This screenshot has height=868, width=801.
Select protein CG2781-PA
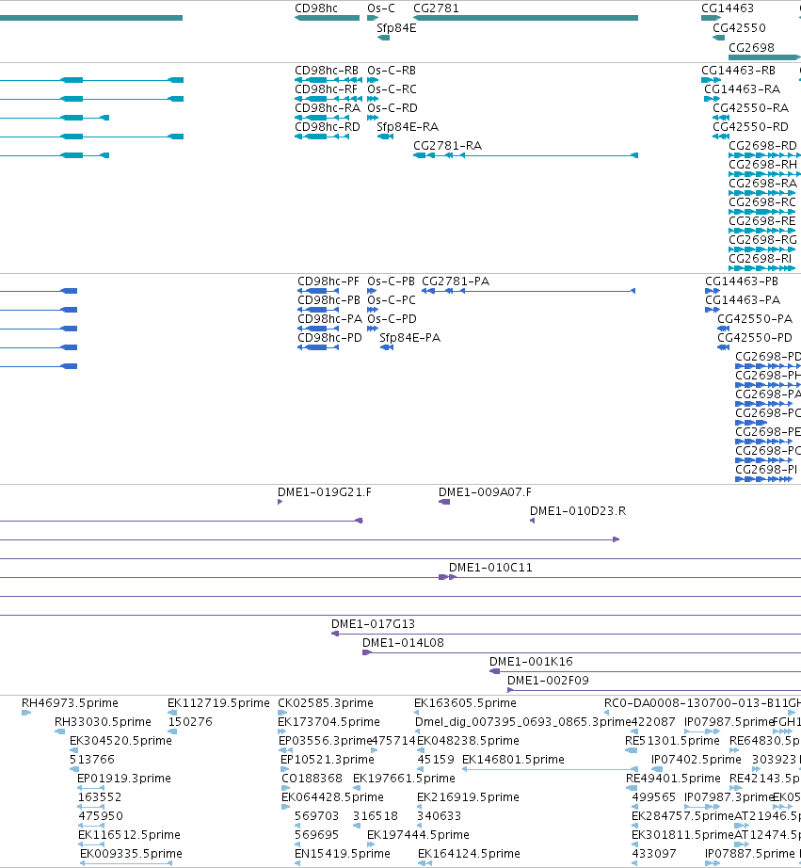click(x=529, y=291)
